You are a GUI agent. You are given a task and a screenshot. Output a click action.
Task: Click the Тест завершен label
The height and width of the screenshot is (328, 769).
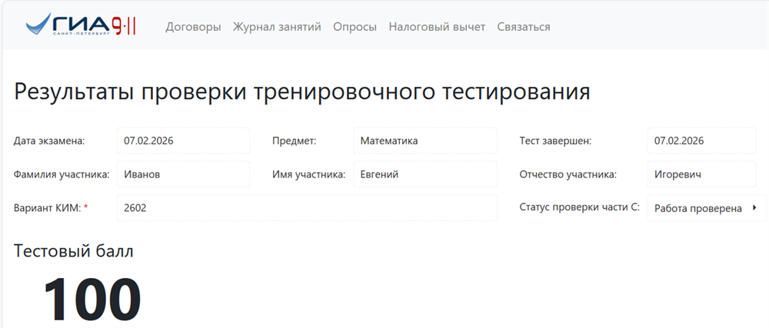pyautogui.click(x=556, y=141)
